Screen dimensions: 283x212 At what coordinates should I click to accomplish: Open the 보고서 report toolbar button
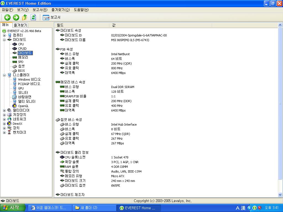pyautogui.click(x=51, y=17)
